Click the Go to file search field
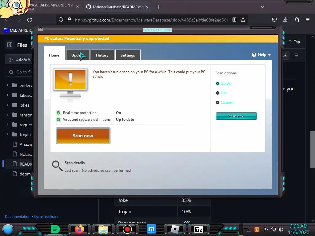Screen dimensions: 315x236 click(x=19, y=72)
